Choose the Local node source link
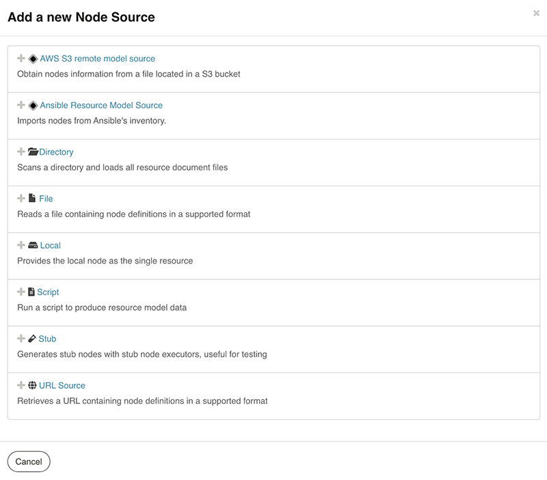The height and width of the screenshot is (480, 547). click(50, 246)
